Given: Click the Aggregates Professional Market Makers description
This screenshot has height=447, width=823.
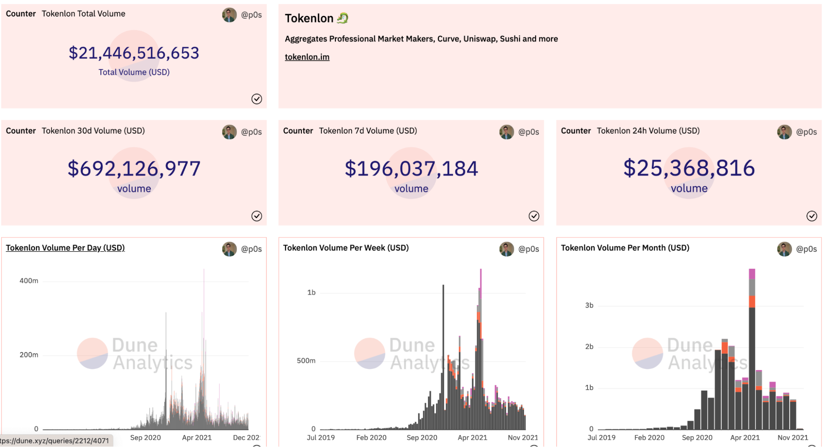Looking at the screenshot, I should (421, 39).
